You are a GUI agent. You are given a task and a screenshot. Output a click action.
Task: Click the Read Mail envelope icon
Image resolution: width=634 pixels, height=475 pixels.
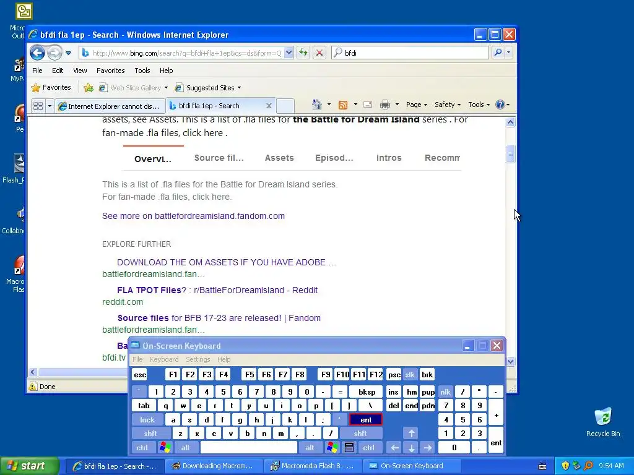tap(368, 105)
